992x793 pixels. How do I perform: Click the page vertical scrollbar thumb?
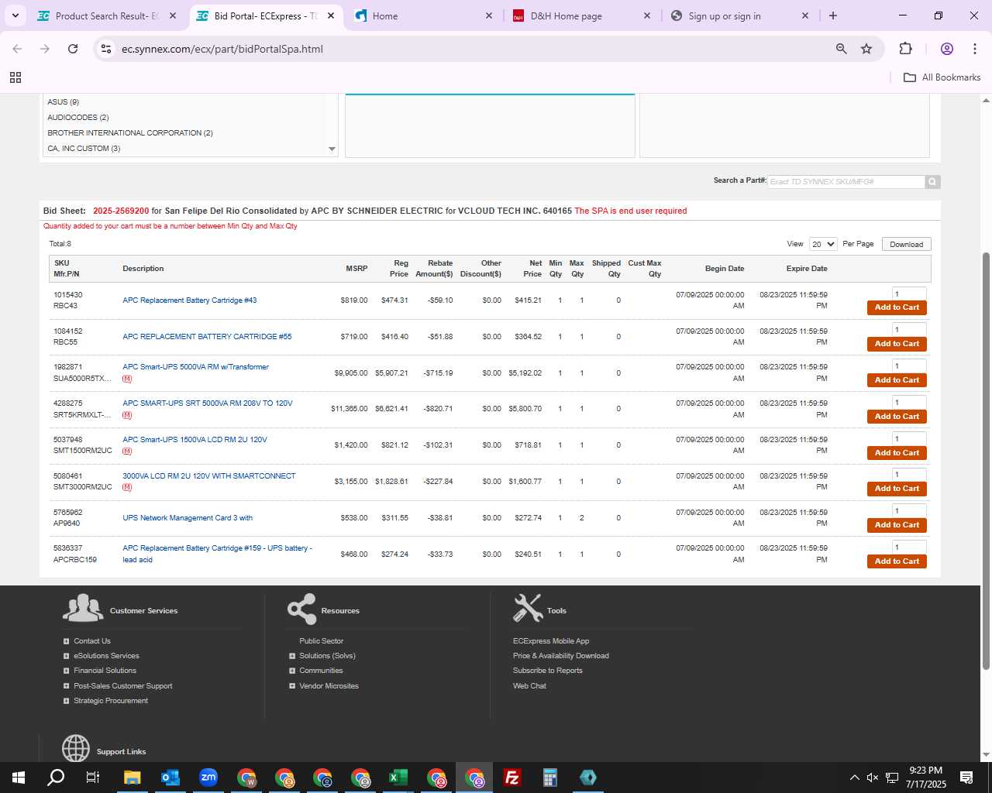coord(986,461)
